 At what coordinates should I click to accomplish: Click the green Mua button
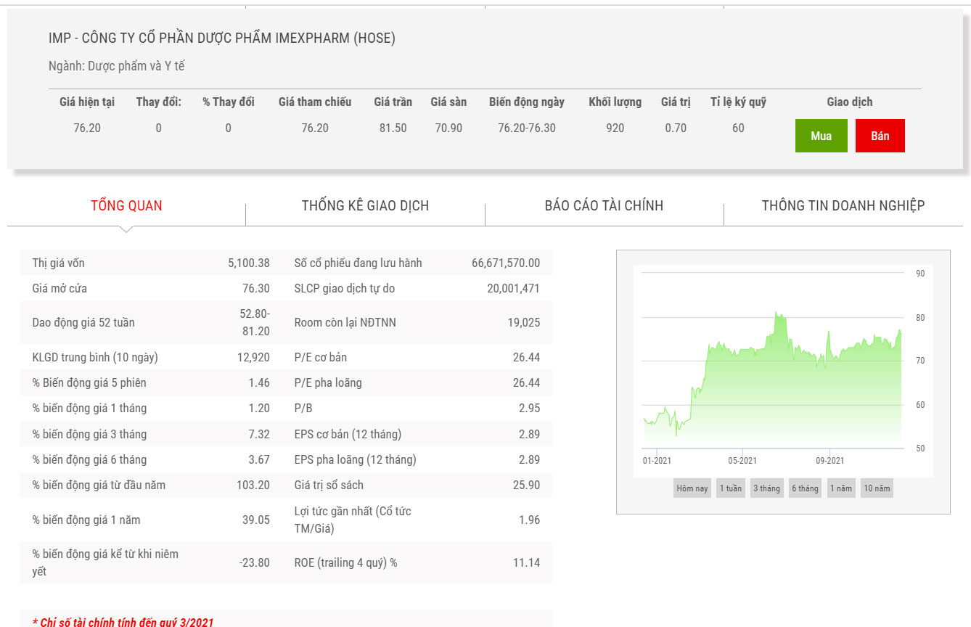[x=821, y=136]
